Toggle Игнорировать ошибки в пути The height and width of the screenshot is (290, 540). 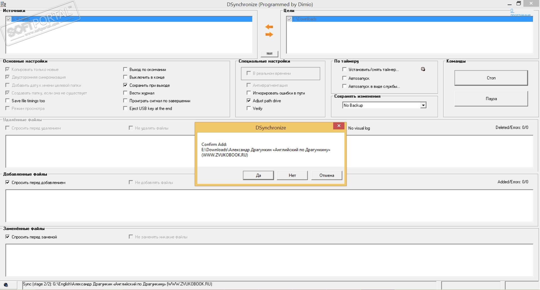coord(249,93)
